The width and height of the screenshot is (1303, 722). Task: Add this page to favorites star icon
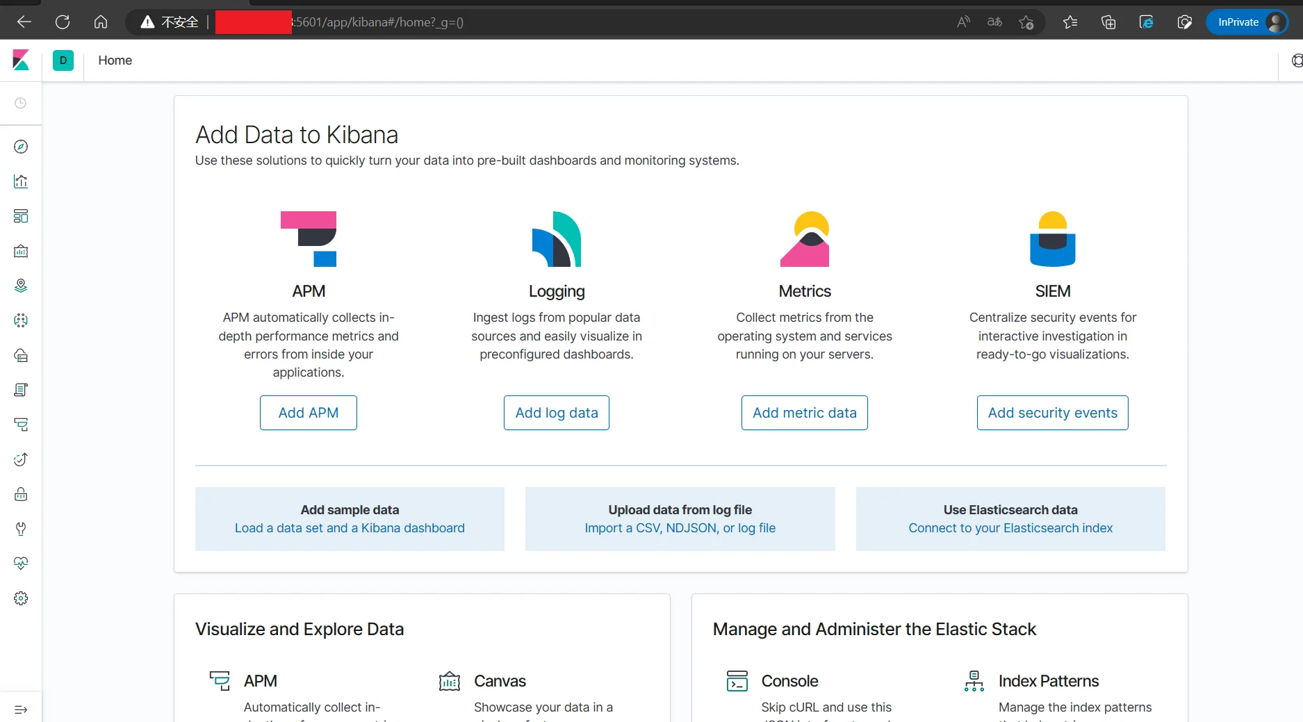click(x=1026, y=22)
